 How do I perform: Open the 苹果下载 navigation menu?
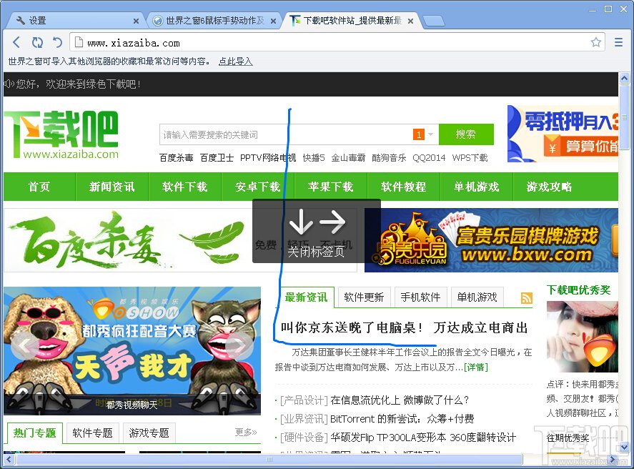[331, 187]
